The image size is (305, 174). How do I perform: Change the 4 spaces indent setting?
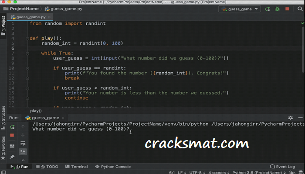[219, 172]
